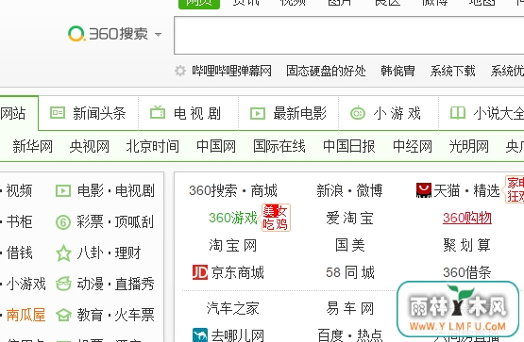Open 聚划算 link
Image resolution: width=524 pixels, height=342 pixels.
(x=466, y=245)
